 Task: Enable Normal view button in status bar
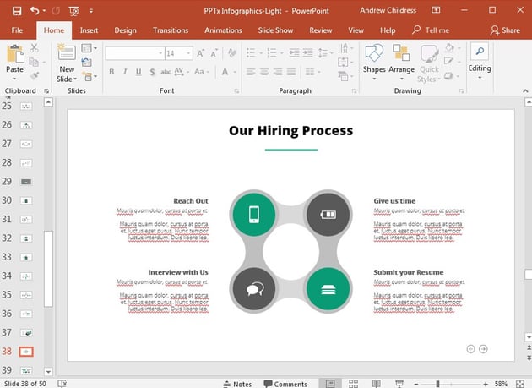[330, 384]
